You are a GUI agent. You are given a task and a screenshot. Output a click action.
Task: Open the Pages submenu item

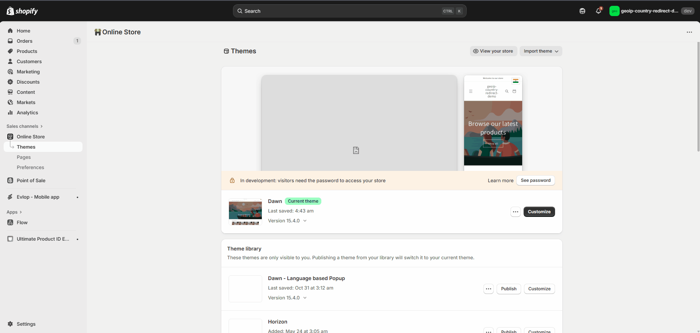pos(24,157)
